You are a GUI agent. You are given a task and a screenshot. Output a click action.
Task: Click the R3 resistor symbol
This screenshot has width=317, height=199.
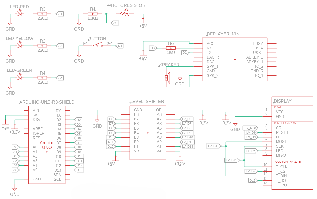pos(42,14)
